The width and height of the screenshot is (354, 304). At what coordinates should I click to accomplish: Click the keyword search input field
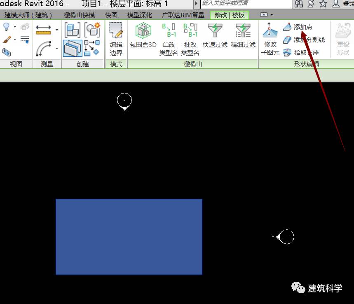click(x=246, y=4)
